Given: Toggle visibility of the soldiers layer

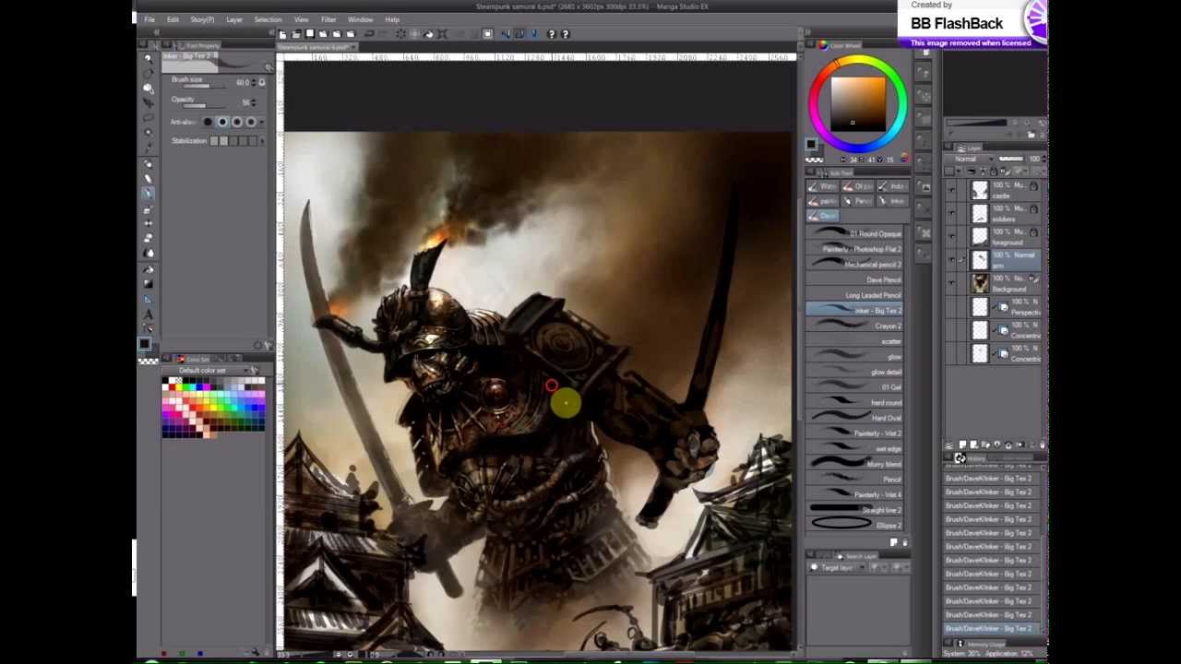Looking at the screenshot, I should (951, 213).
